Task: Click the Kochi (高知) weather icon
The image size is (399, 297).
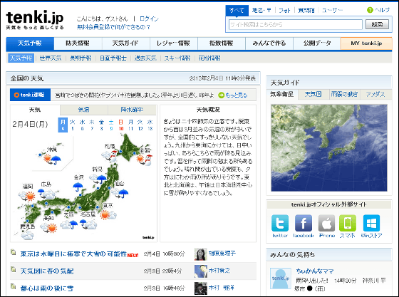Action: (x=48, y=227)
